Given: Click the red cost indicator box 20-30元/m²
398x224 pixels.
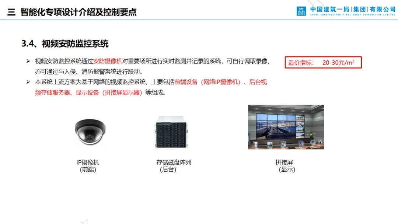Looking at the screenshot, I should (323, 62).
